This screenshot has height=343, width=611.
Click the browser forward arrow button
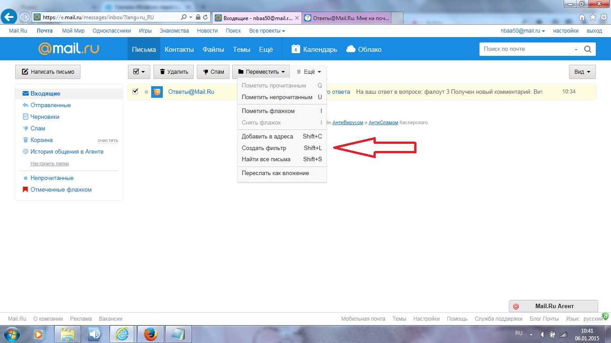click(24, 17)
